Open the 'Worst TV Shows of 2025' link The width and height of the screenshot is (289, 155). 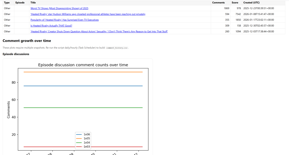point(59,8)
